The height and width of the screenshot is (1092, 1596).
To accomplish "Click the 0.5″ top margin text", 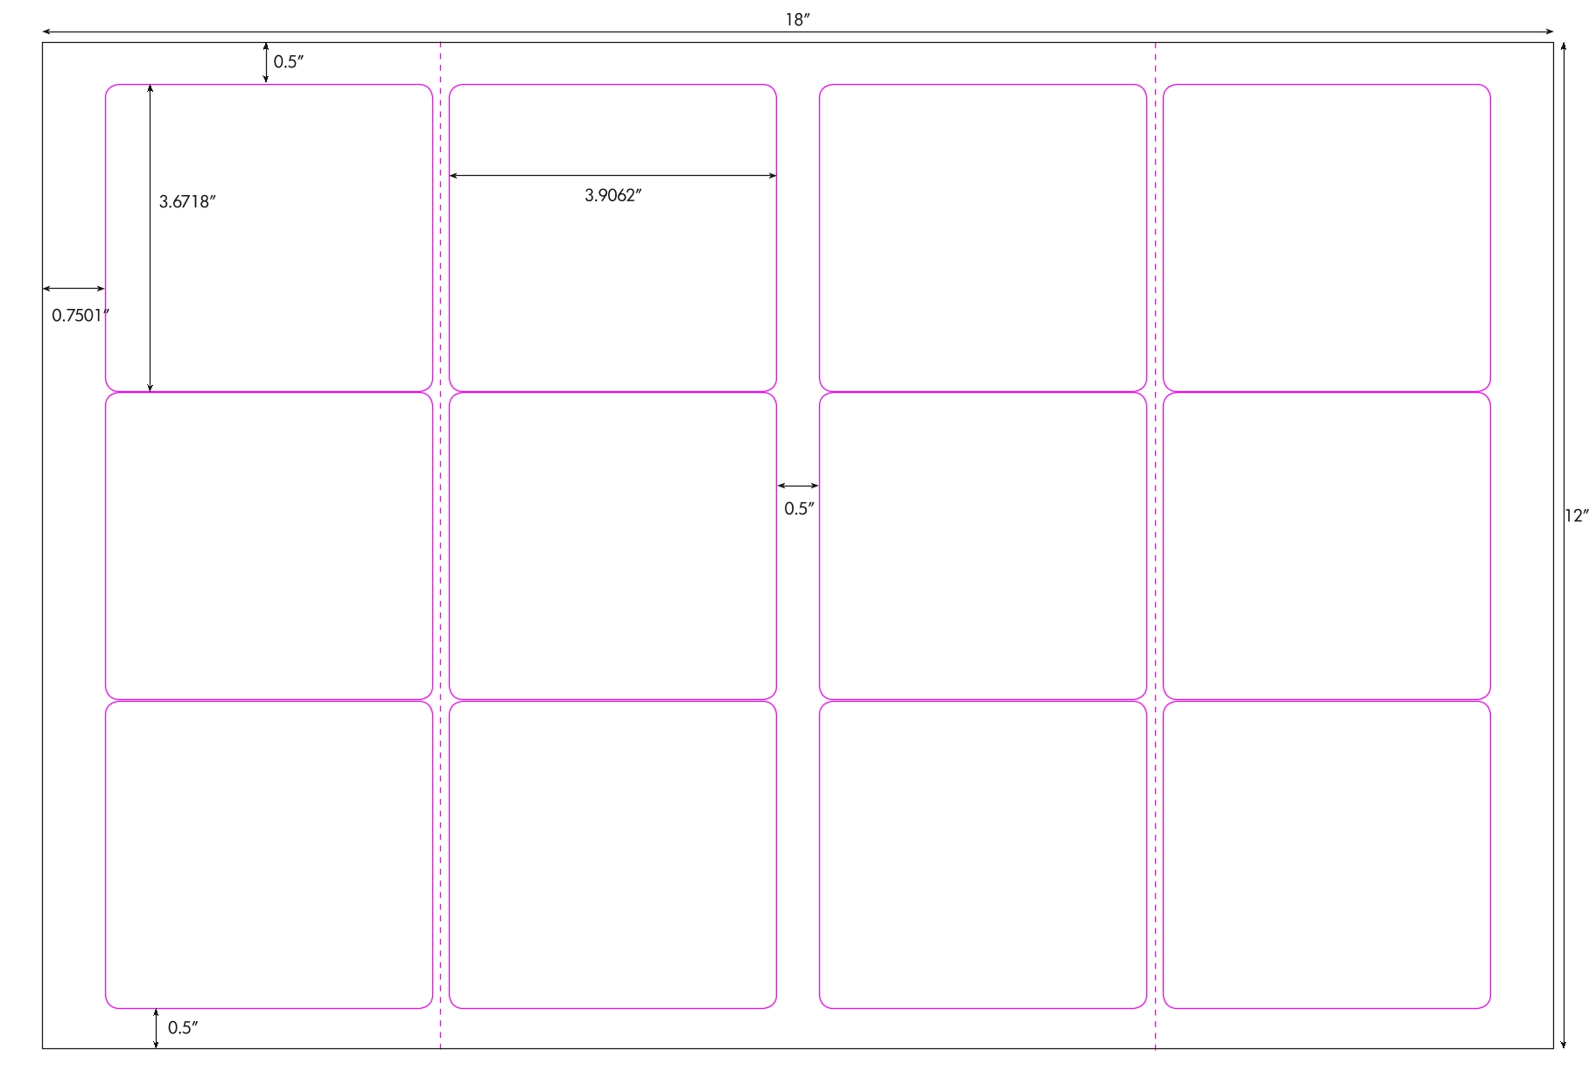I will point(289,62).
